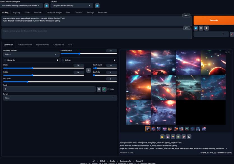Send image to extras using the ruler icon
The width and height of the screenshot is (234, 164).
[189, 137]
